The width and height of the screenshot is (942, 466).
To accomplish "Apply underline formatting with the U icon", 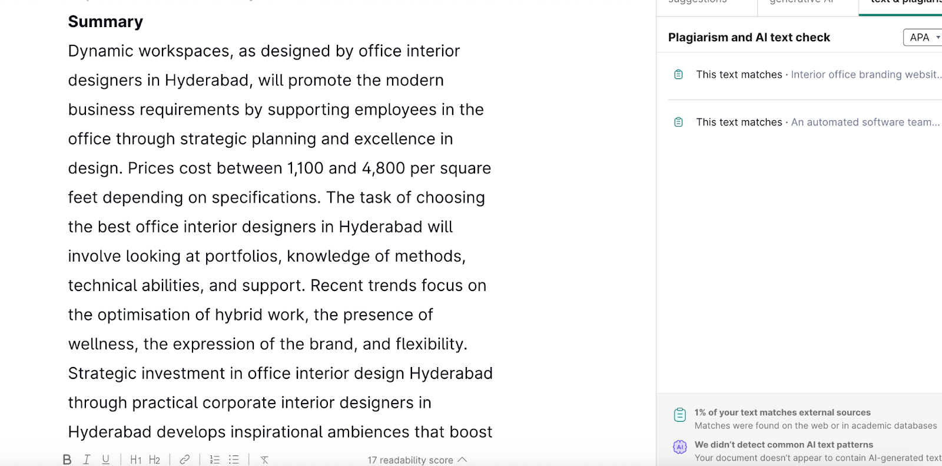I will click(x=106, y=460).
